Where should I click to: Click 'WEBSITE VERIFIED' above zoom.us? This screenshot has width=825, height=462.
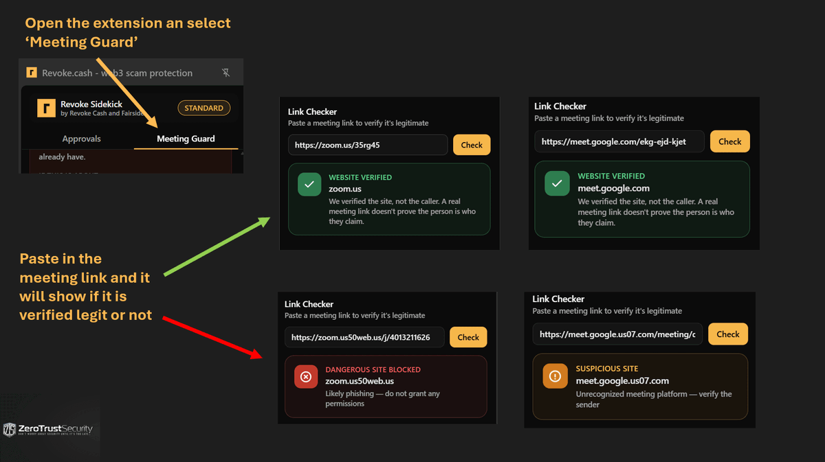coord(360,177)
